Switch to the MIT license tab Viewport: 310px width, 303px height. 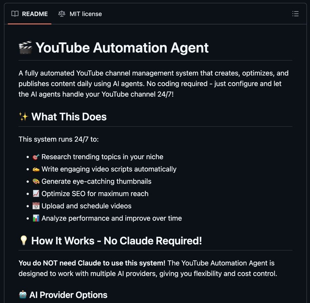coord(80,14)
